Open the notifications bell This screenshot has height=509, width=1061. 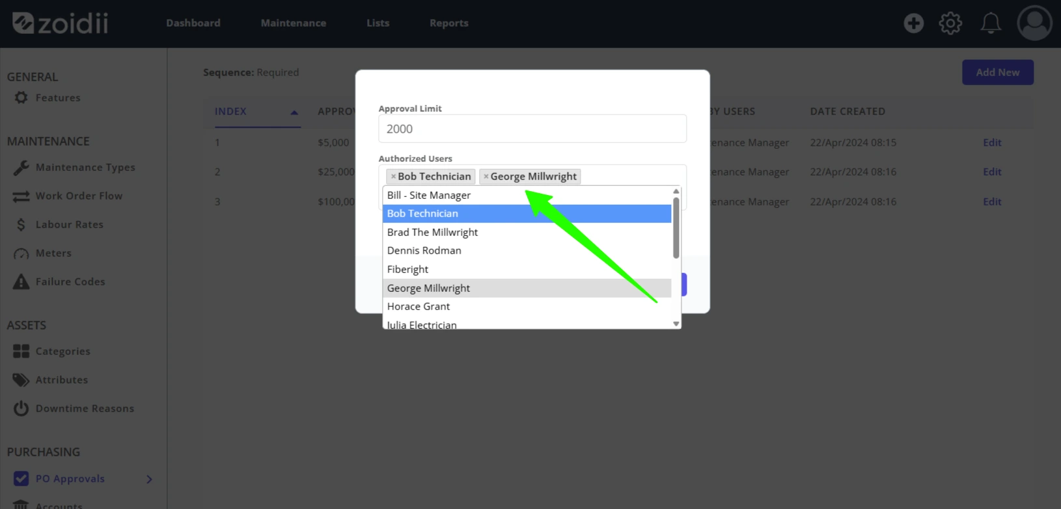(x=991, y=23)
